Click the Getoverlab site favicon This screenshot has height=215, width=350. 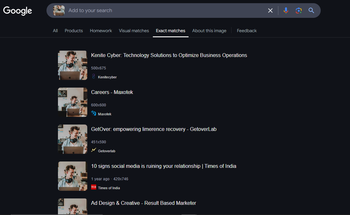[94, 150]
